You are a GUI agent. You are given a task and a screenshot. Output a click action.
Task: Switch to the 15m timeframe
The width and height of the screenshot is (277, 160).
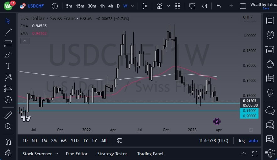point(80,6)
